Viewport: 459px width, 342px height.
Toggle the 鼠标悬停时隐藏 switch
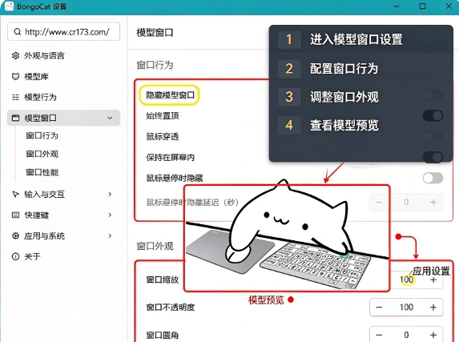pyautogui.click(x=433, y=178)
